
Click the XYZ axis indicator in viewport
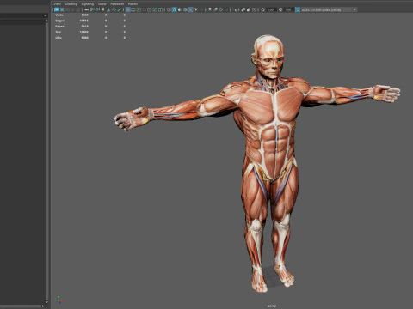point(59,300)
